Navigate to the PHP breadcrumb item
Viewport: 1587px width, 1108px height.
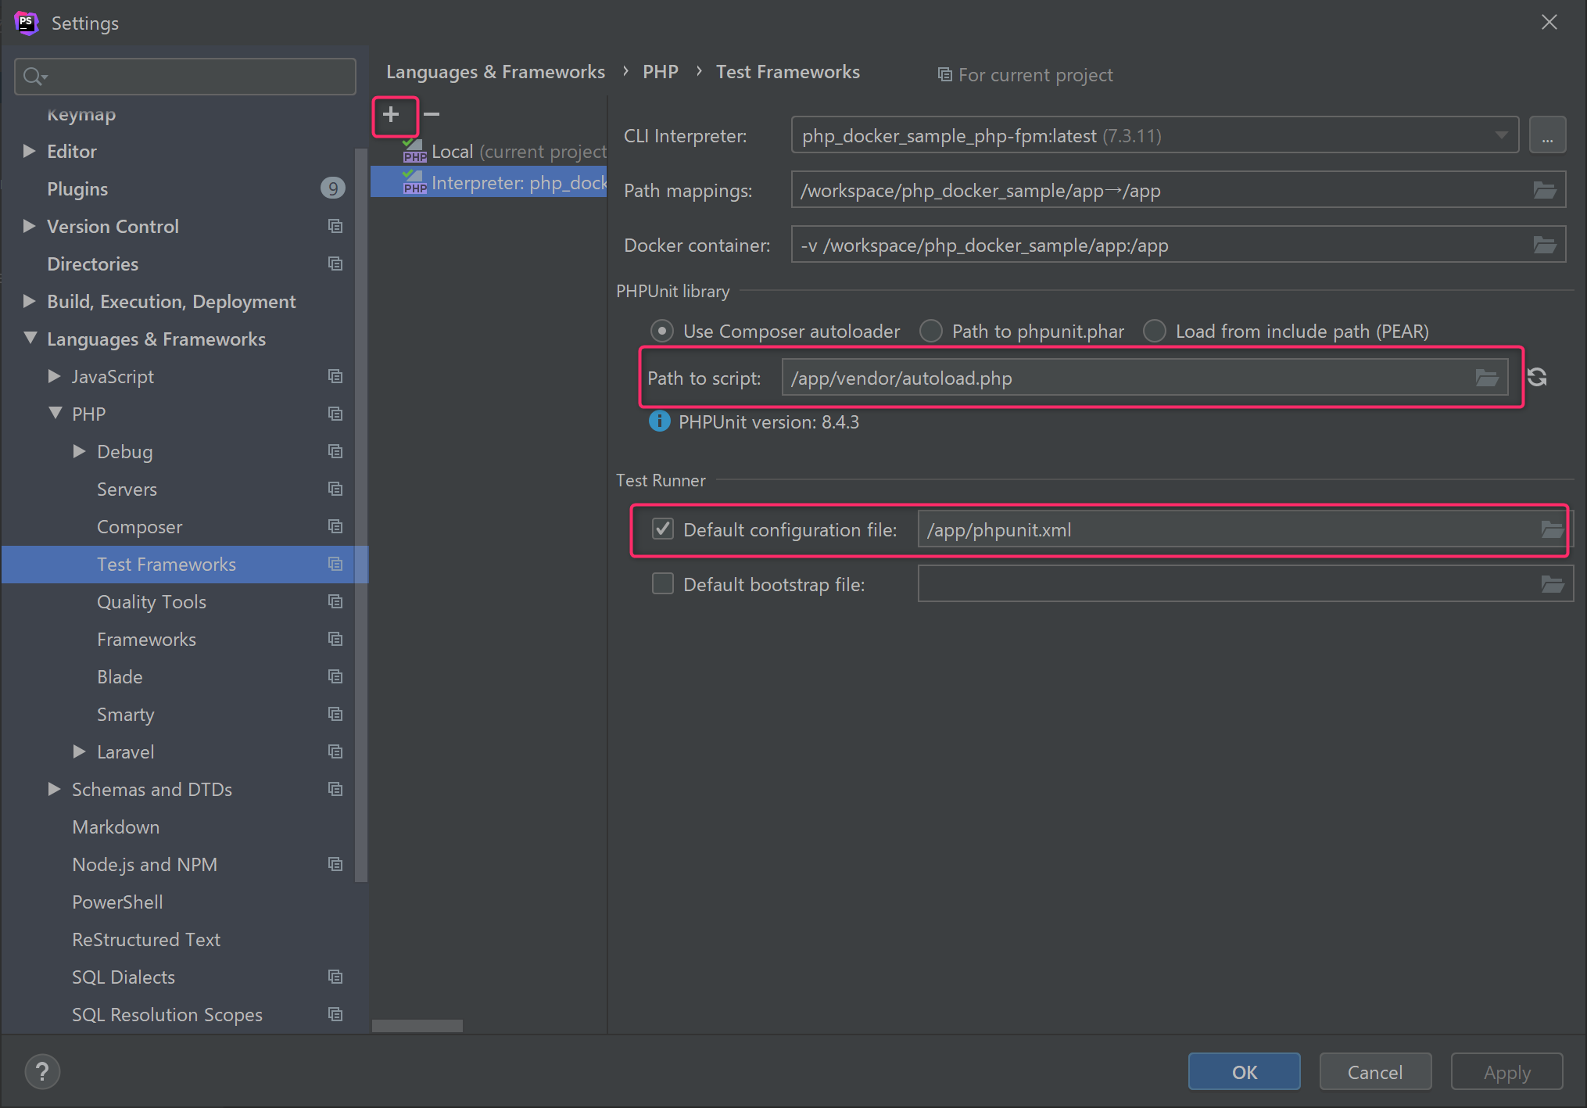coord(661,71)
